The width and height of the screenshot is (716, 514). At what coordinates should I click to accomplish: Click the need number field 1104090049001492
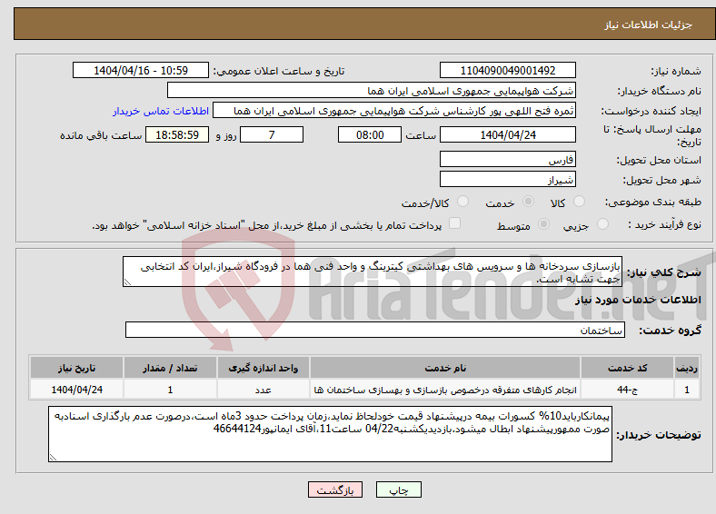507,70
